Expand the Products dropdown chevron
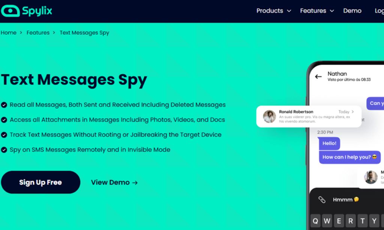The height and width of the screenshot is (230, 384). coord(289,11)
